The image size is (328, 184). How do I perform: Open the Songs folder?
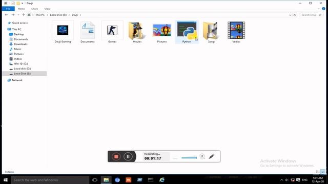(211, 32)
